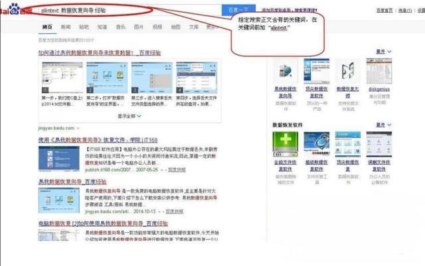Click the thumbnail of the 电脑数据恢复 result
Image resolution: width=425 pixels, height=266 pixels.
click(x=59, y=235)
